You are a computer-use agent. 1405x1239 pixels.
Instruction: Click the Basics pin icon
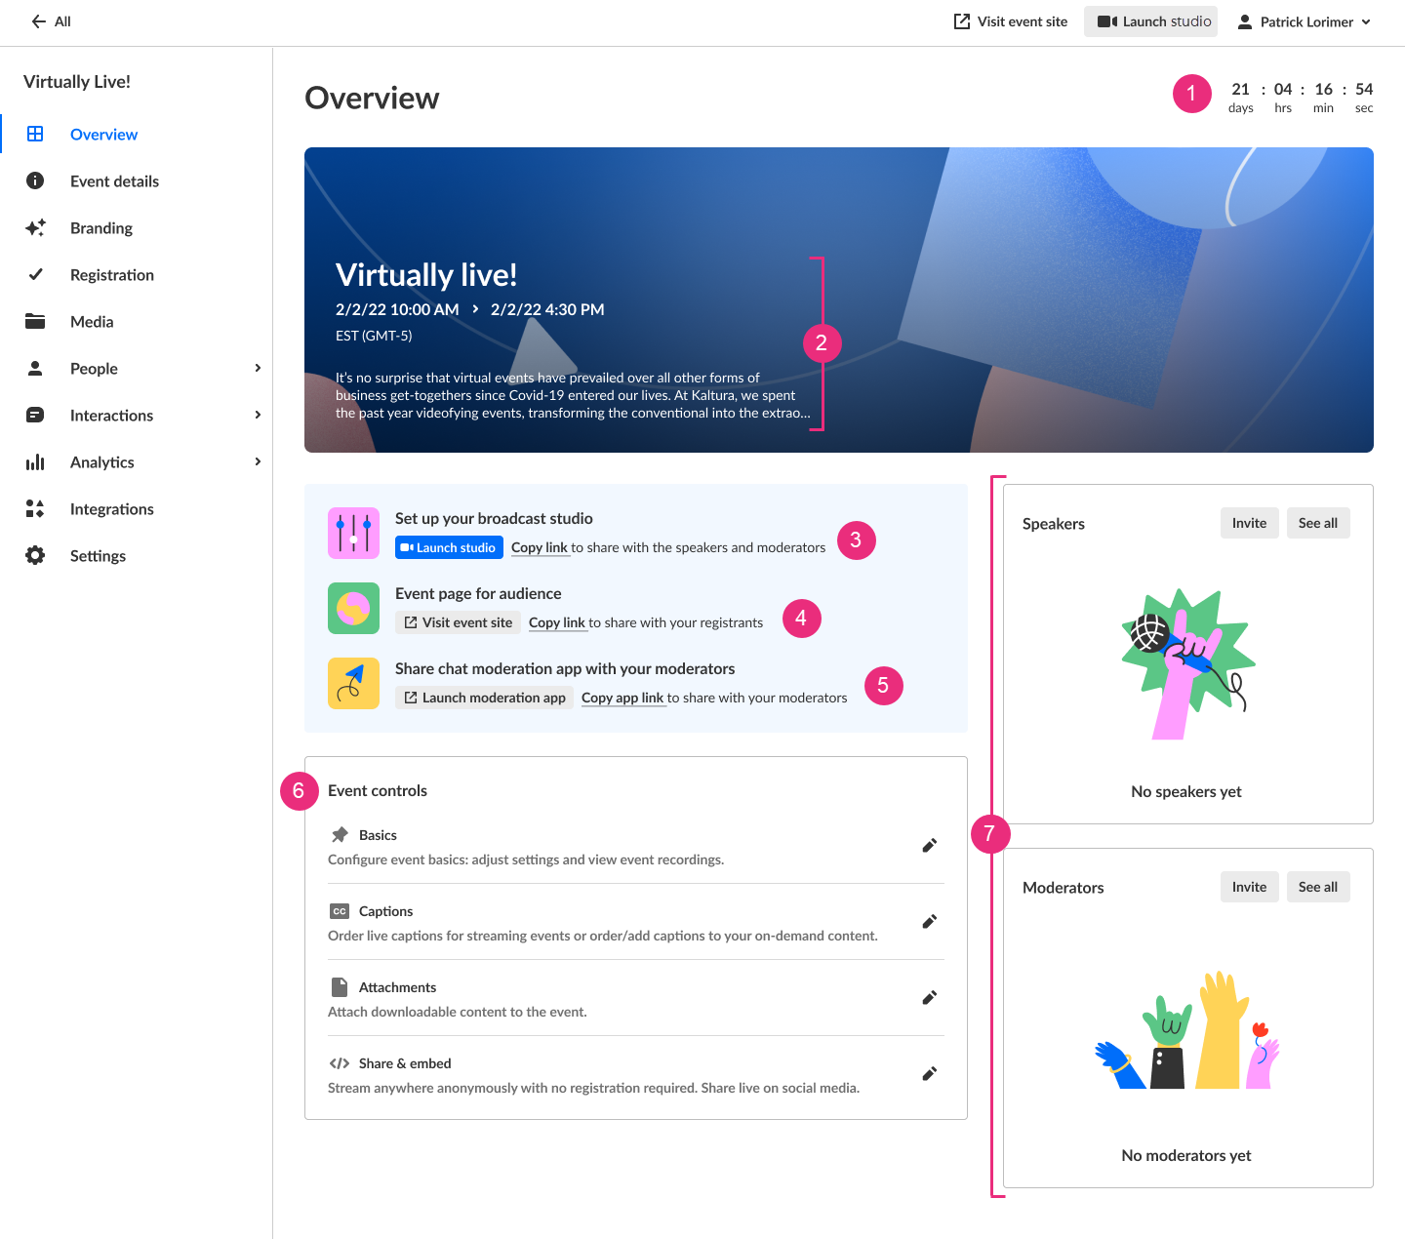(x=340, y=835)
